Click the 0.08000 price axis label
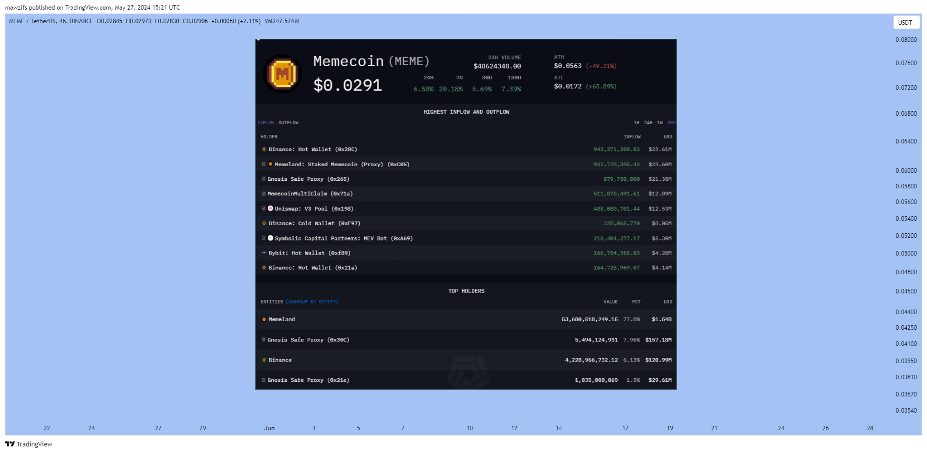This screenshot has width=927, height=453. (x=906, y=40)
